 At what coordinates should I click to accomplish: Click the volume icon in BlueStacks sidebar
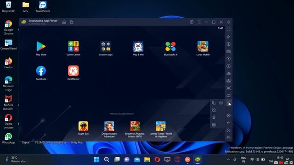(229, 37)
